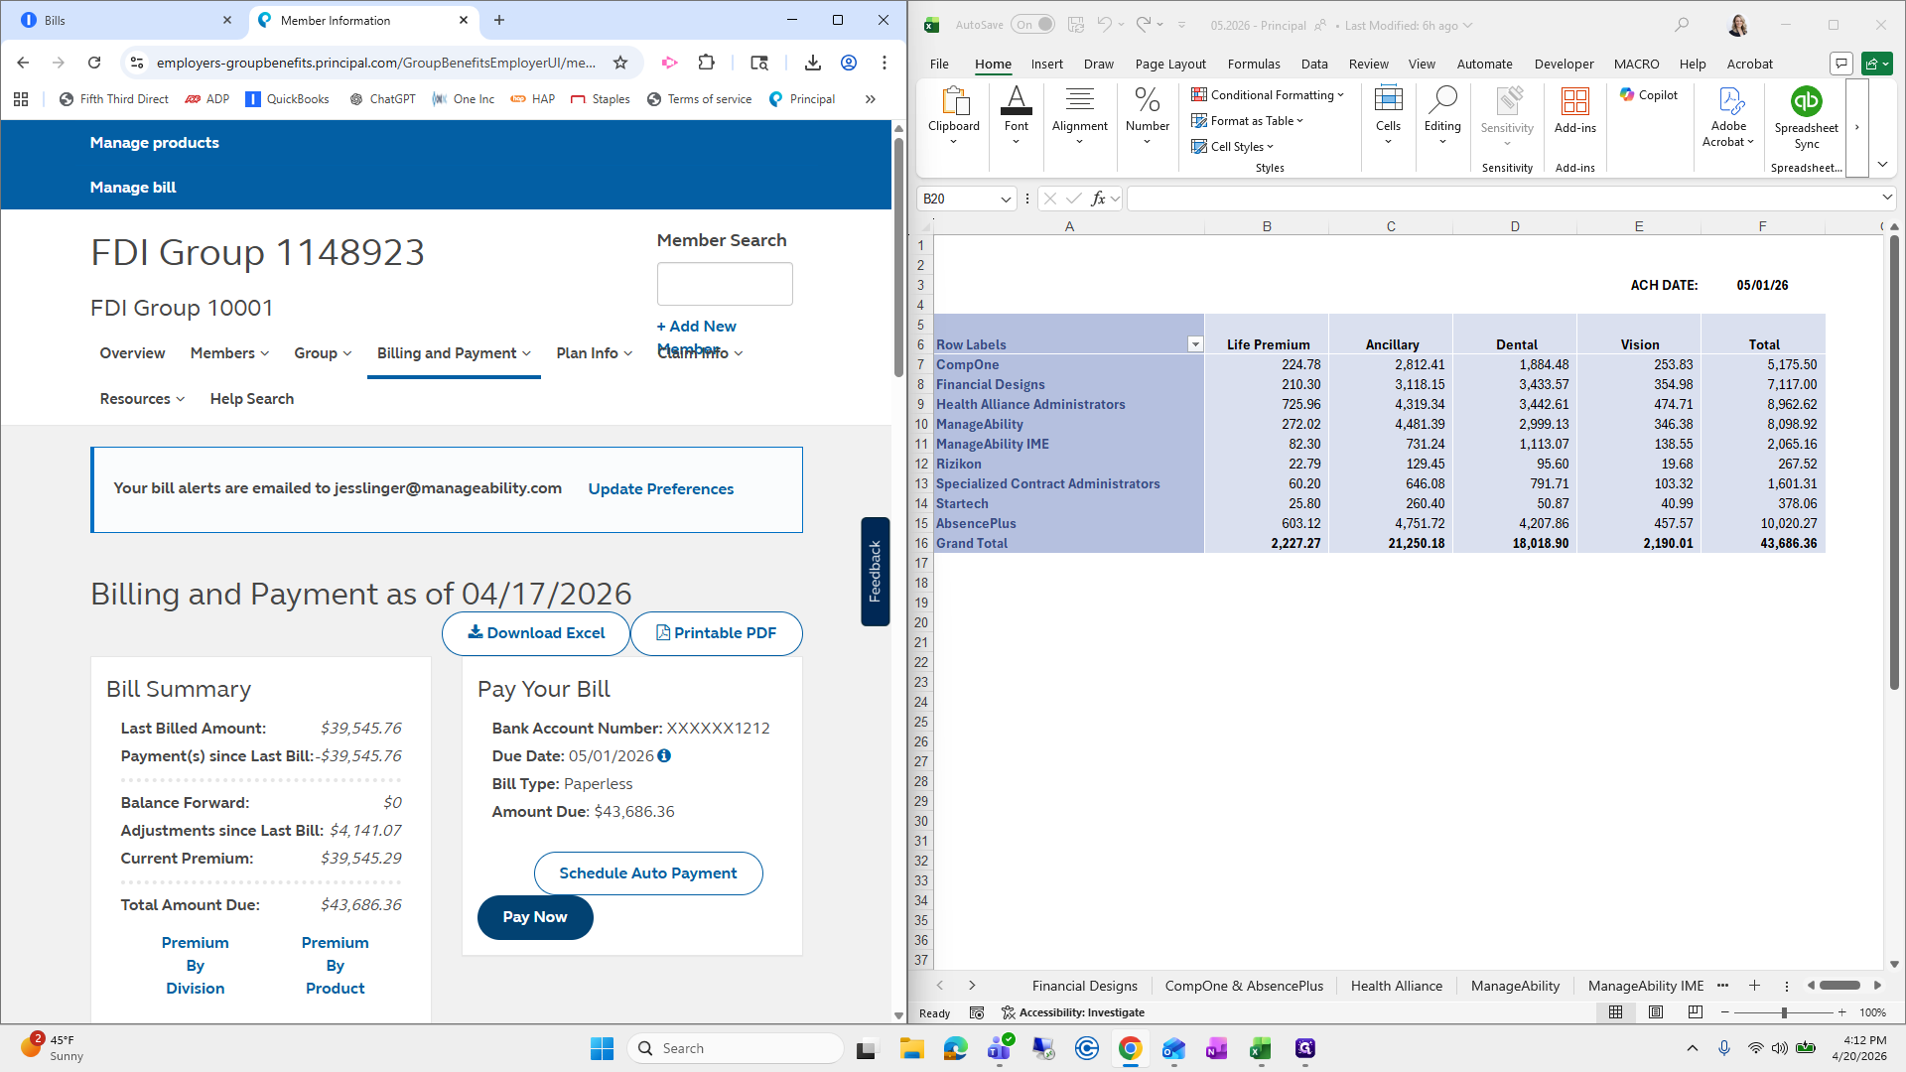Toggle the AutoSave switch
1906x1072 pixels.
pyautogui.click(x=1032, y=25)
